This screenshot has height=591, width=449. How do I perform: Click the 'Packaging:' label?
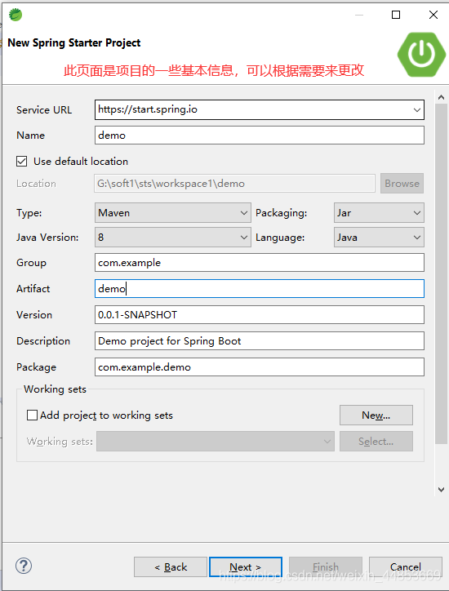coord(282,212)
